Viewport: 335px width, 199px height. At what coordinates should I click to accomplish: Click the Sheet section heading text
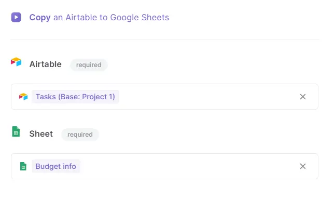coord(41,134)
